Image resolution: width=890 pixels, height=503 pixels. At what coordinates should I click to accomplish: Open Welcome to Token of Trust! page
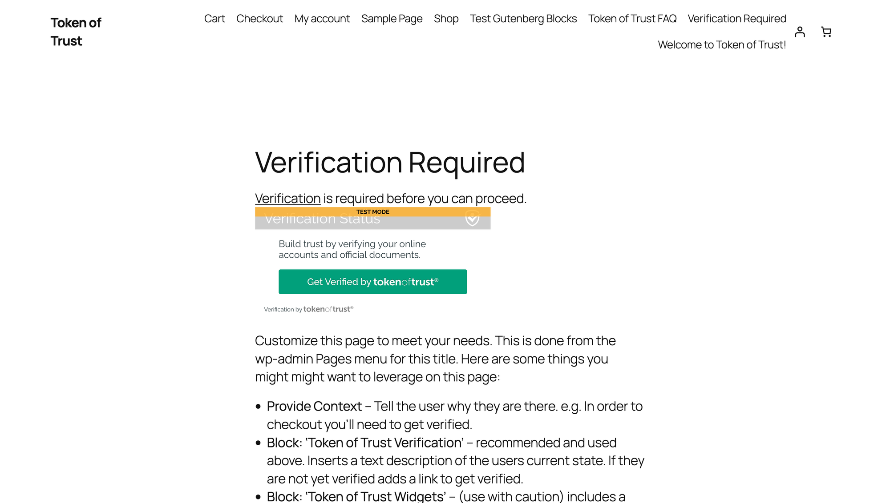coord(722,45)
